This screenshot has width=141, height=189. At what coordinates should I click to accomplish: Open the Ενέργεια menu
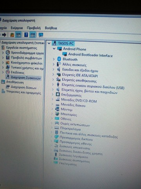click(17, 28)
